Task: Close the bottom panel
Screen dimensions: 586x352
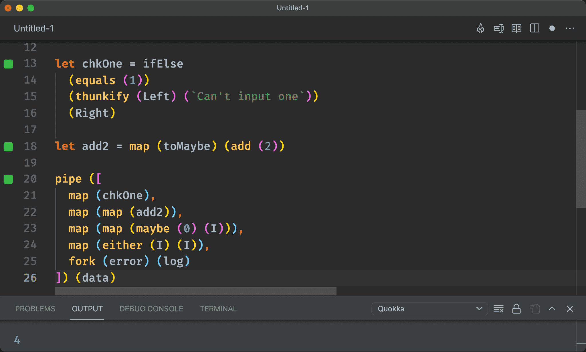Action: 570,309
